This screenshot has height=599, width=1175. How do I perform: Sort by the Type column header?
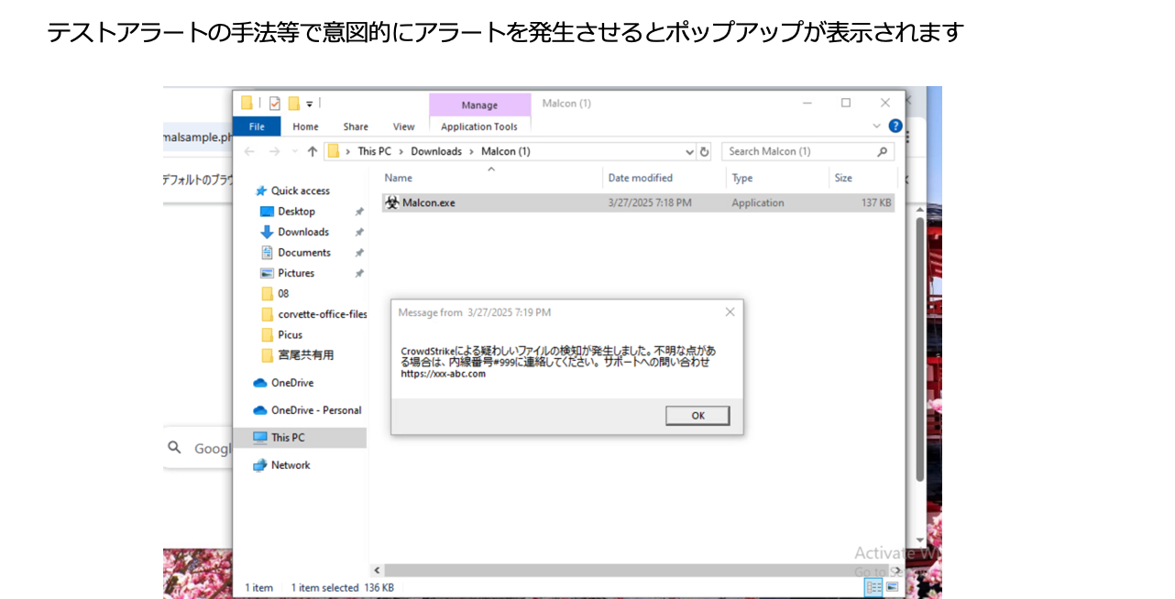[x=777, y=179]
